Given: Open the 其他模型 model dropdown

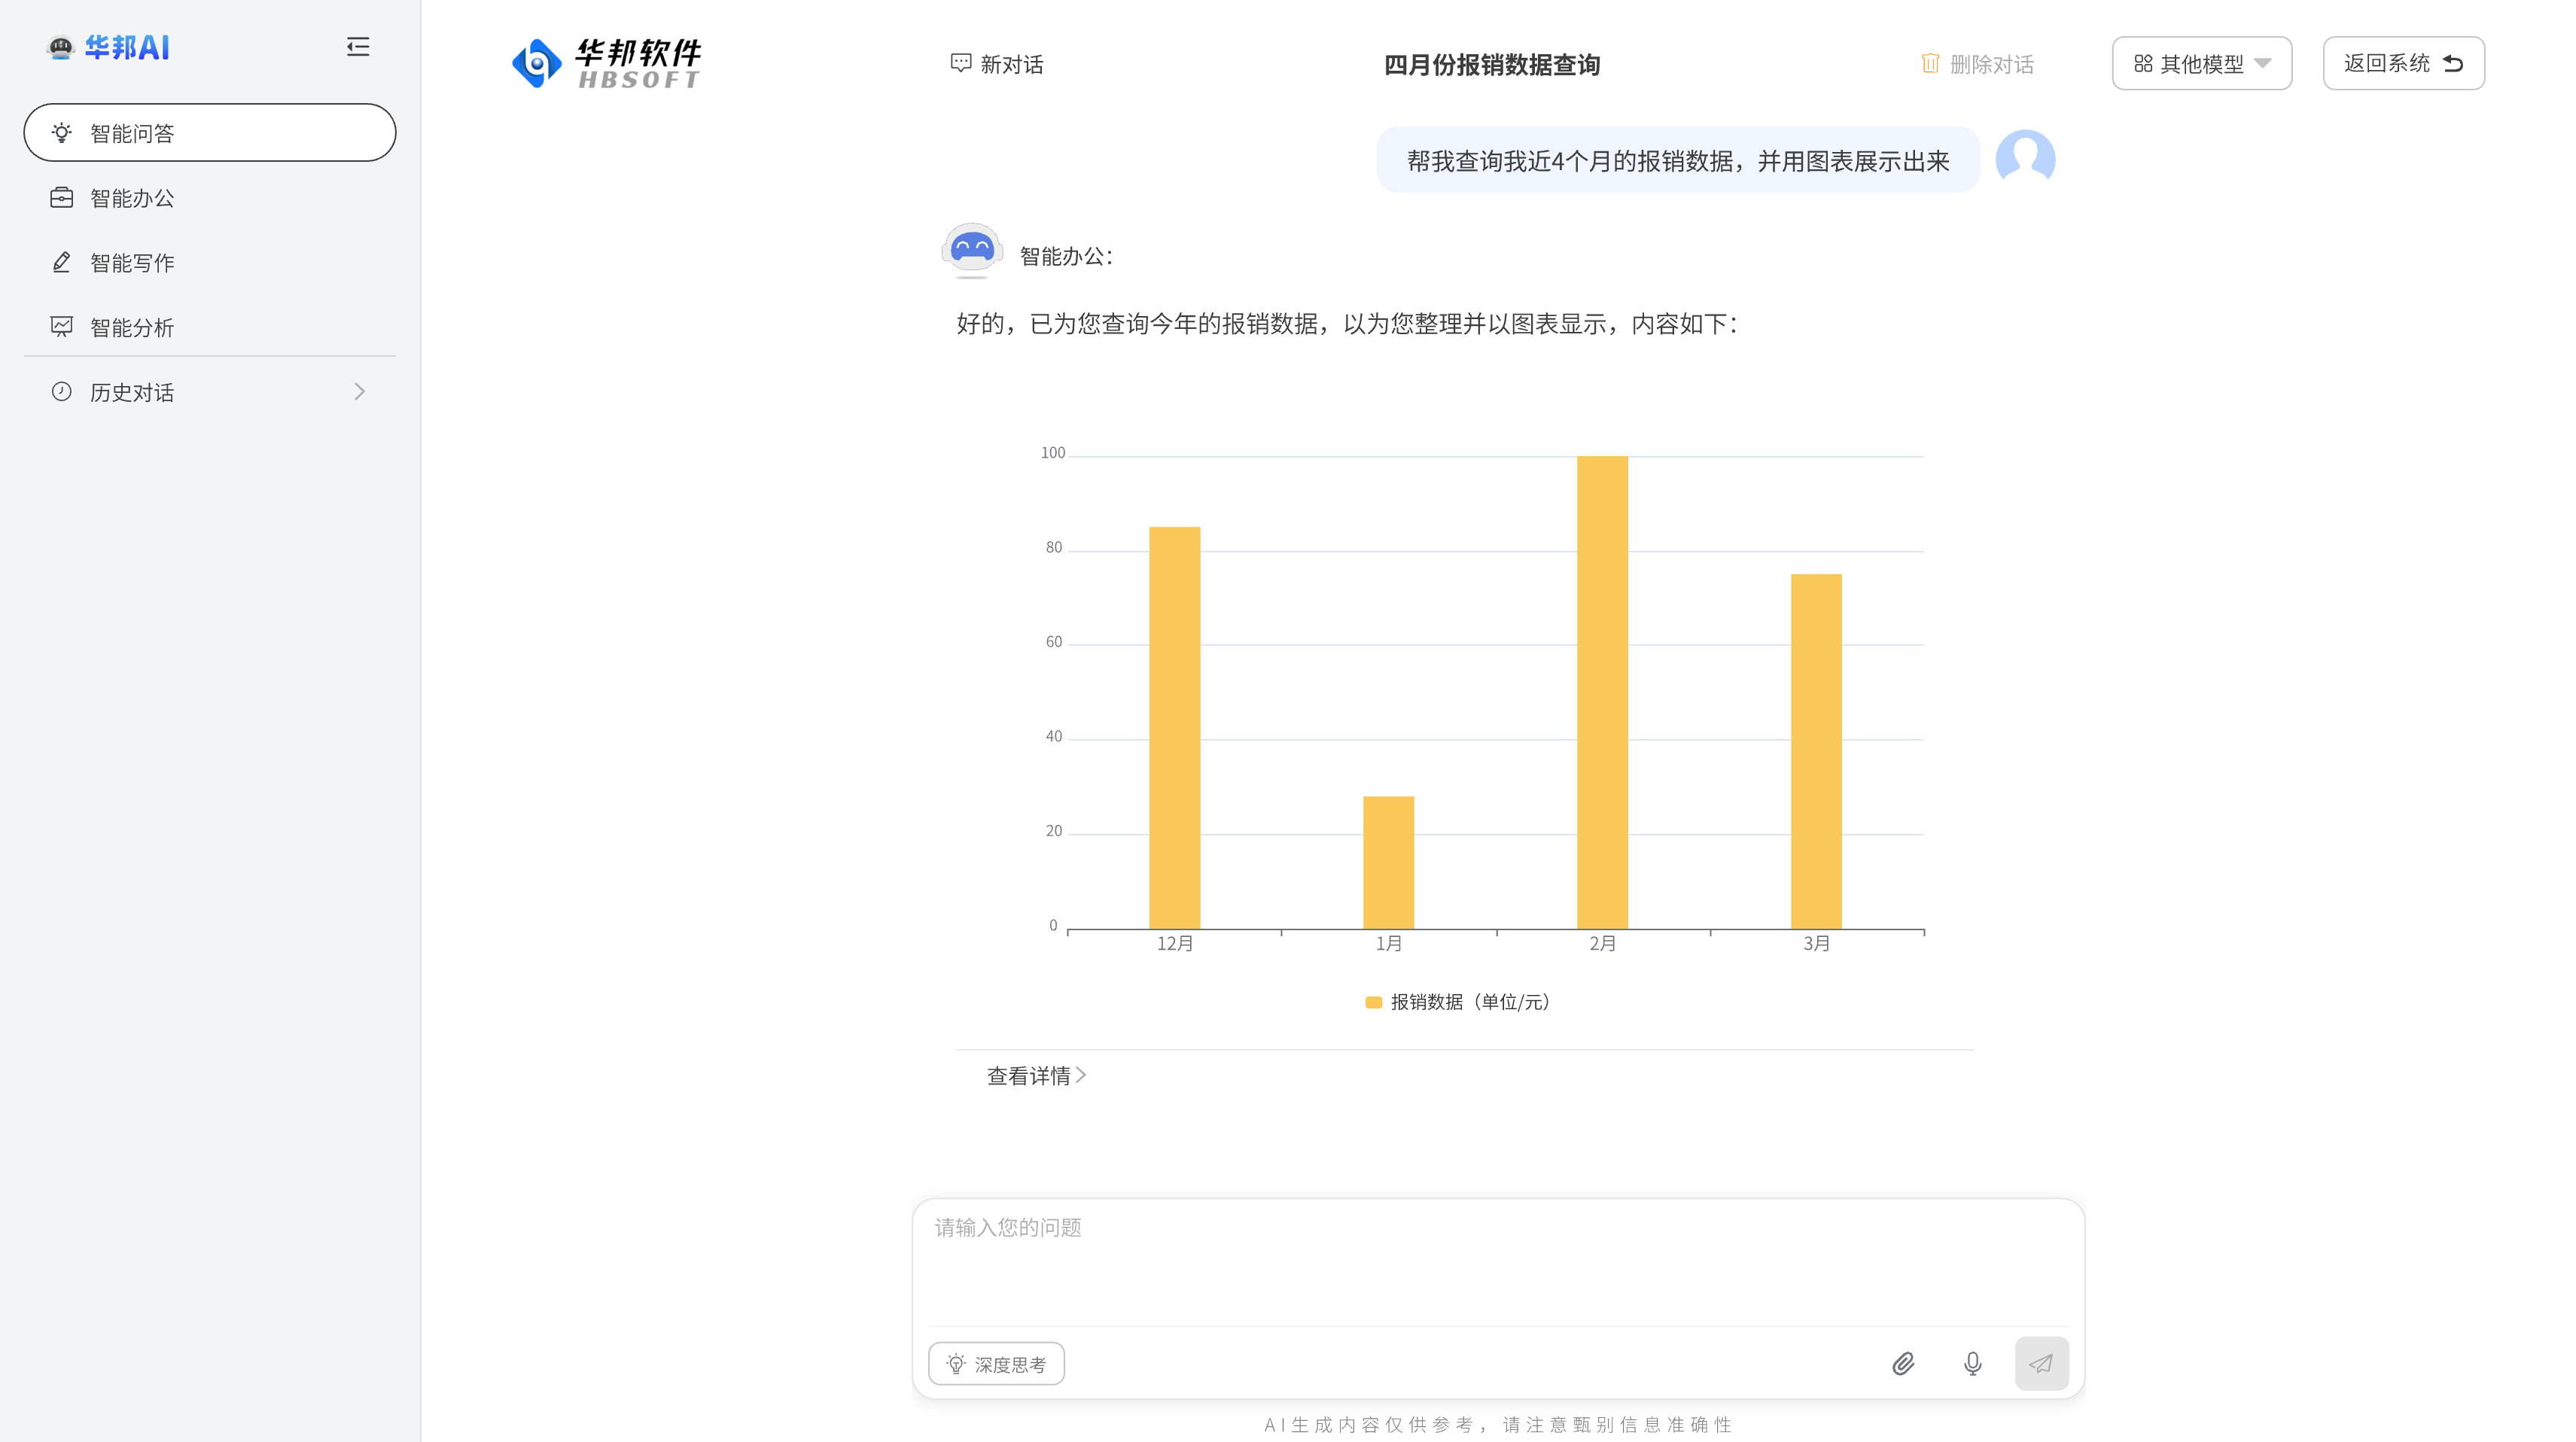Looking at the screenshot, I should 2202,64.
